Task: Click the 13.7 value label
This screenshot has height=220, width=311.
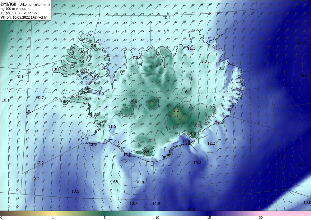Action: pyautogui.click(x=133, y=204)
